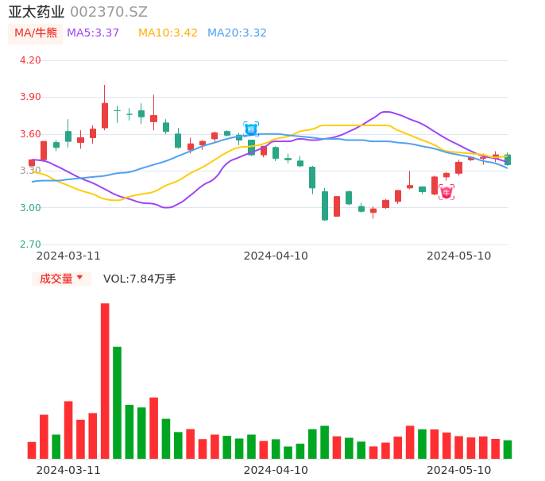Click the MA10:3.42 legend label
The width and height of the screenshot is (545, 481).
tap(168, 33)
